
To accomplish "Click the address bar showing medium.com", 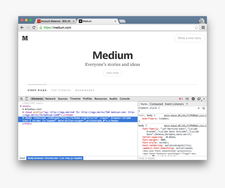I will tap(118, 27).
